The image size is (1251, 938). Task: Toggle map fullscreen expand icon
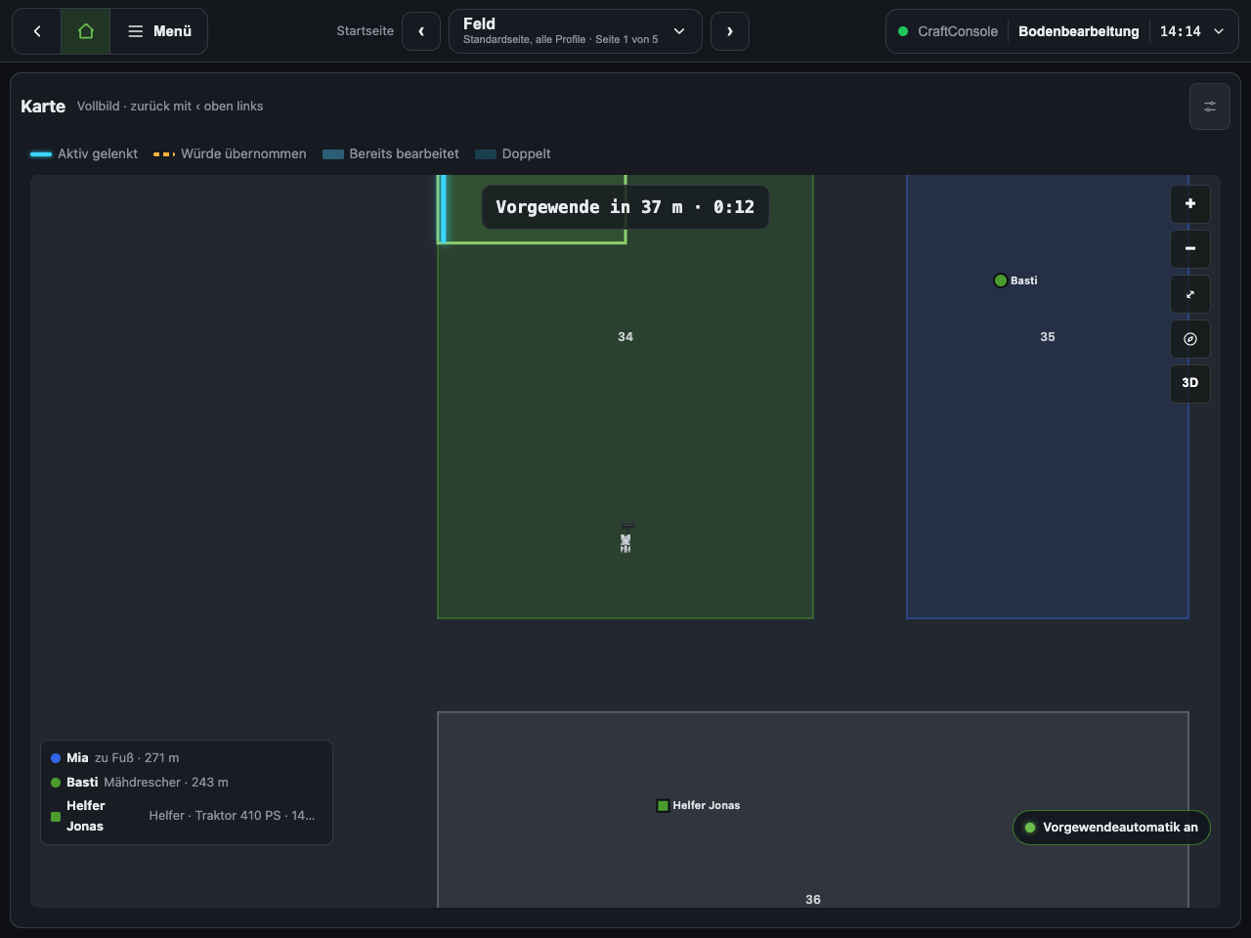point(1190,294)
